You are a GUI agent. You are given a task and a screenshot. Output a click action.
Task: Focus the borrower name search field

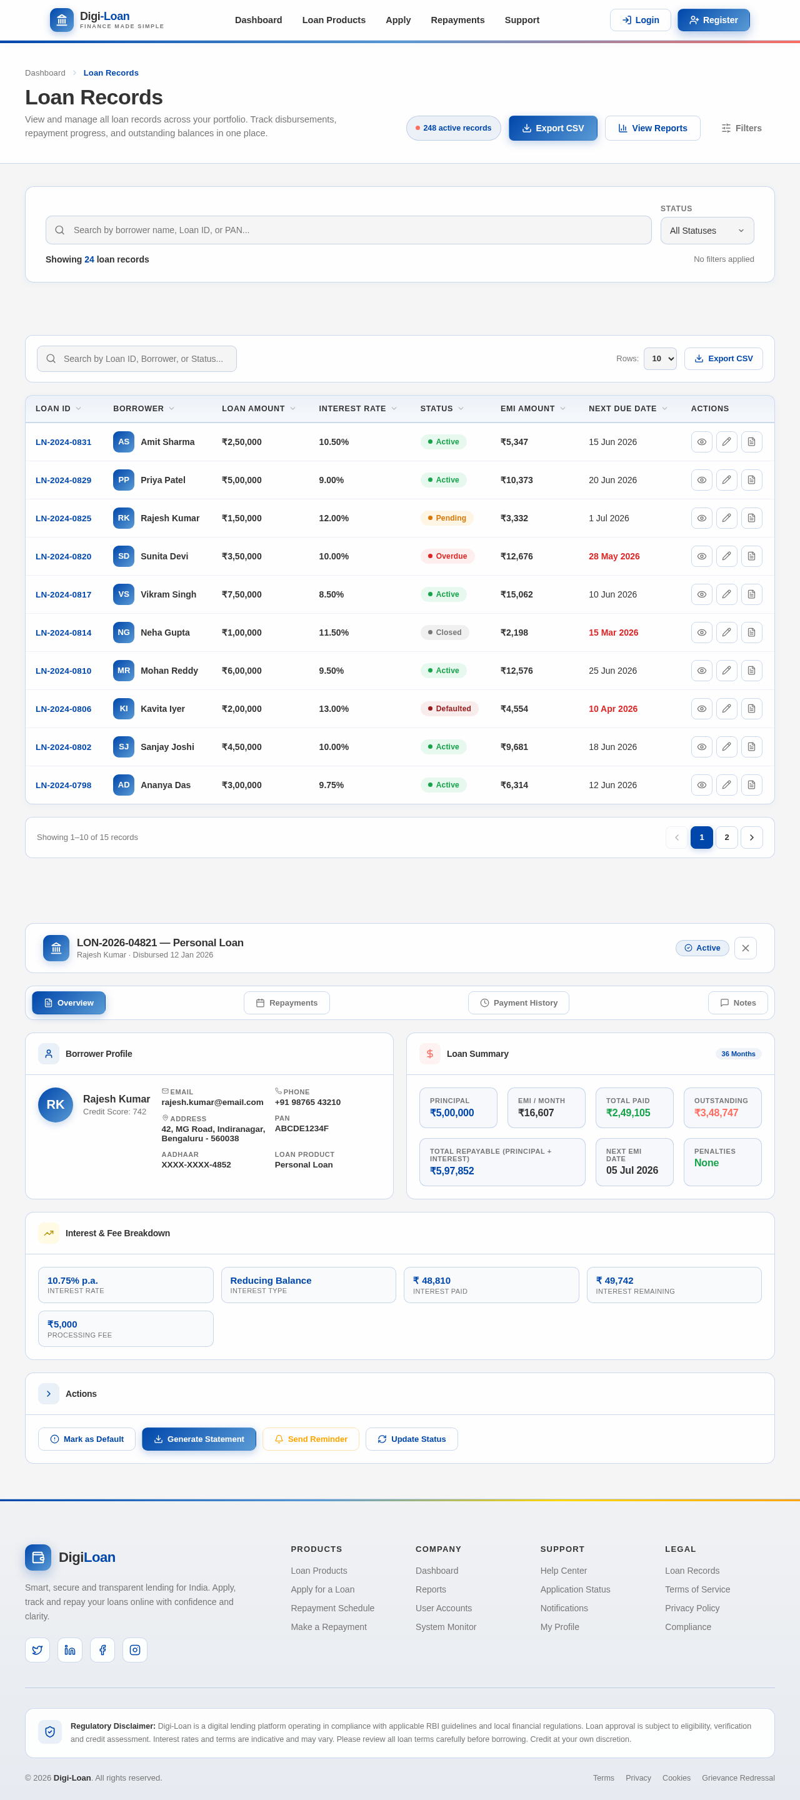(349, 230)
